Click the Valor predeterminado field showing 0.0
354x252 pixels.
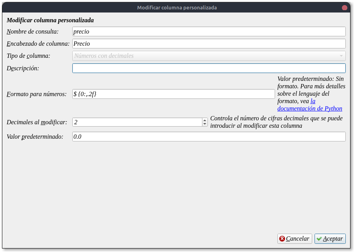(x=209, y=137)
